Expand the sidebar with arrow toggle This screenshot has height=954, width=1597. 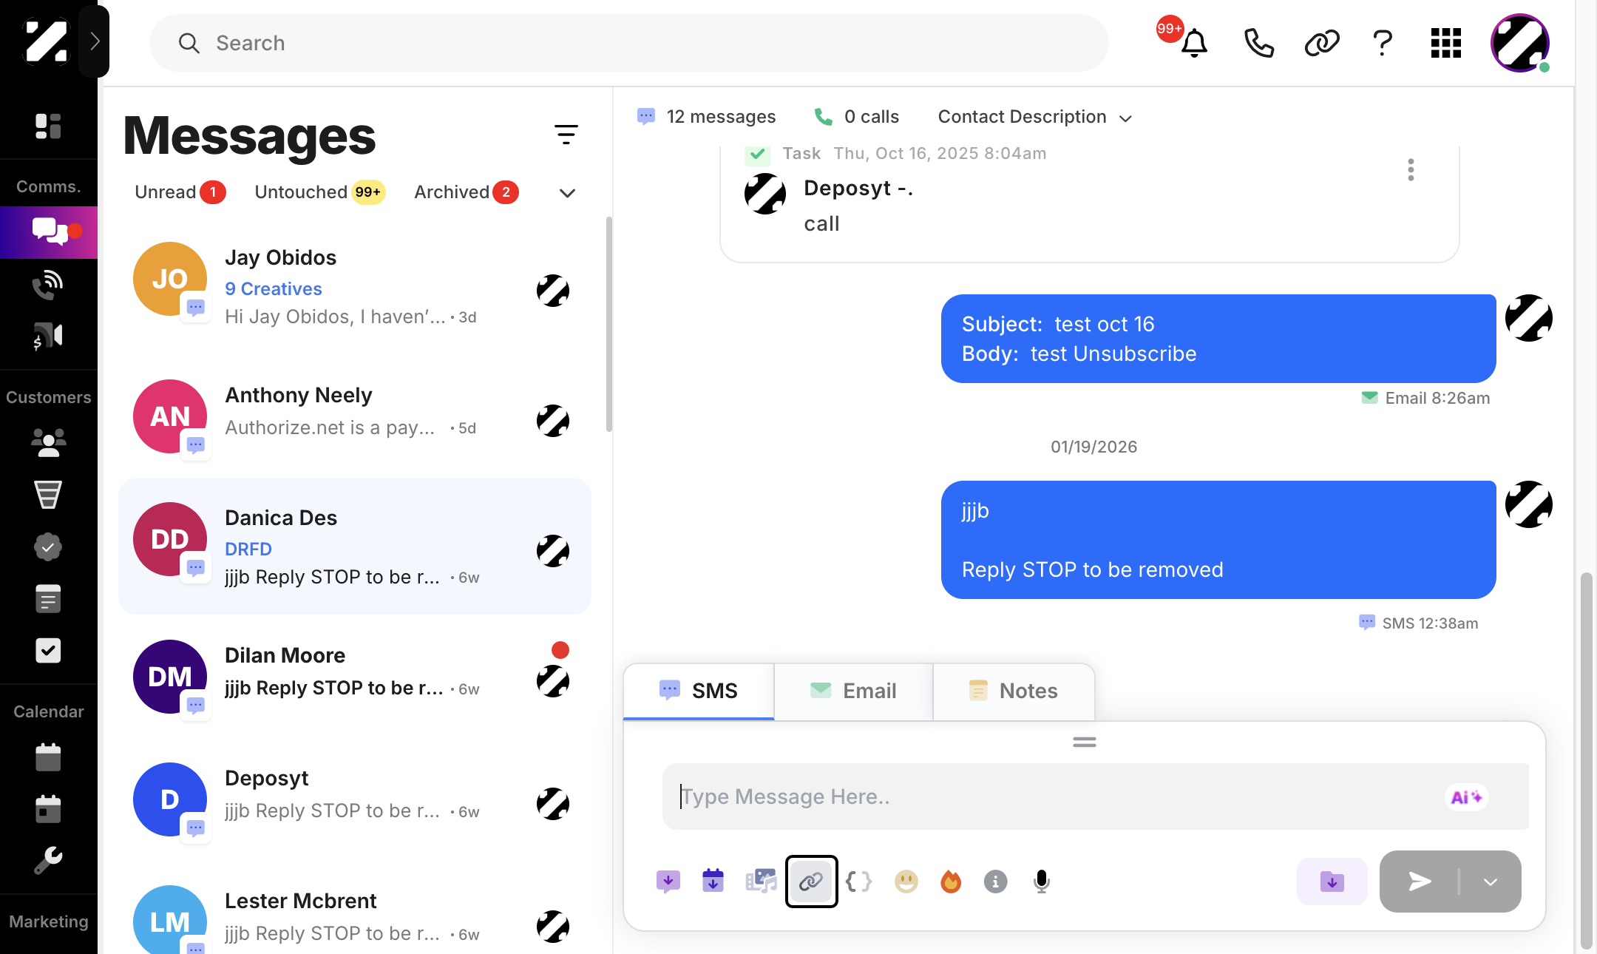(94, 41)
